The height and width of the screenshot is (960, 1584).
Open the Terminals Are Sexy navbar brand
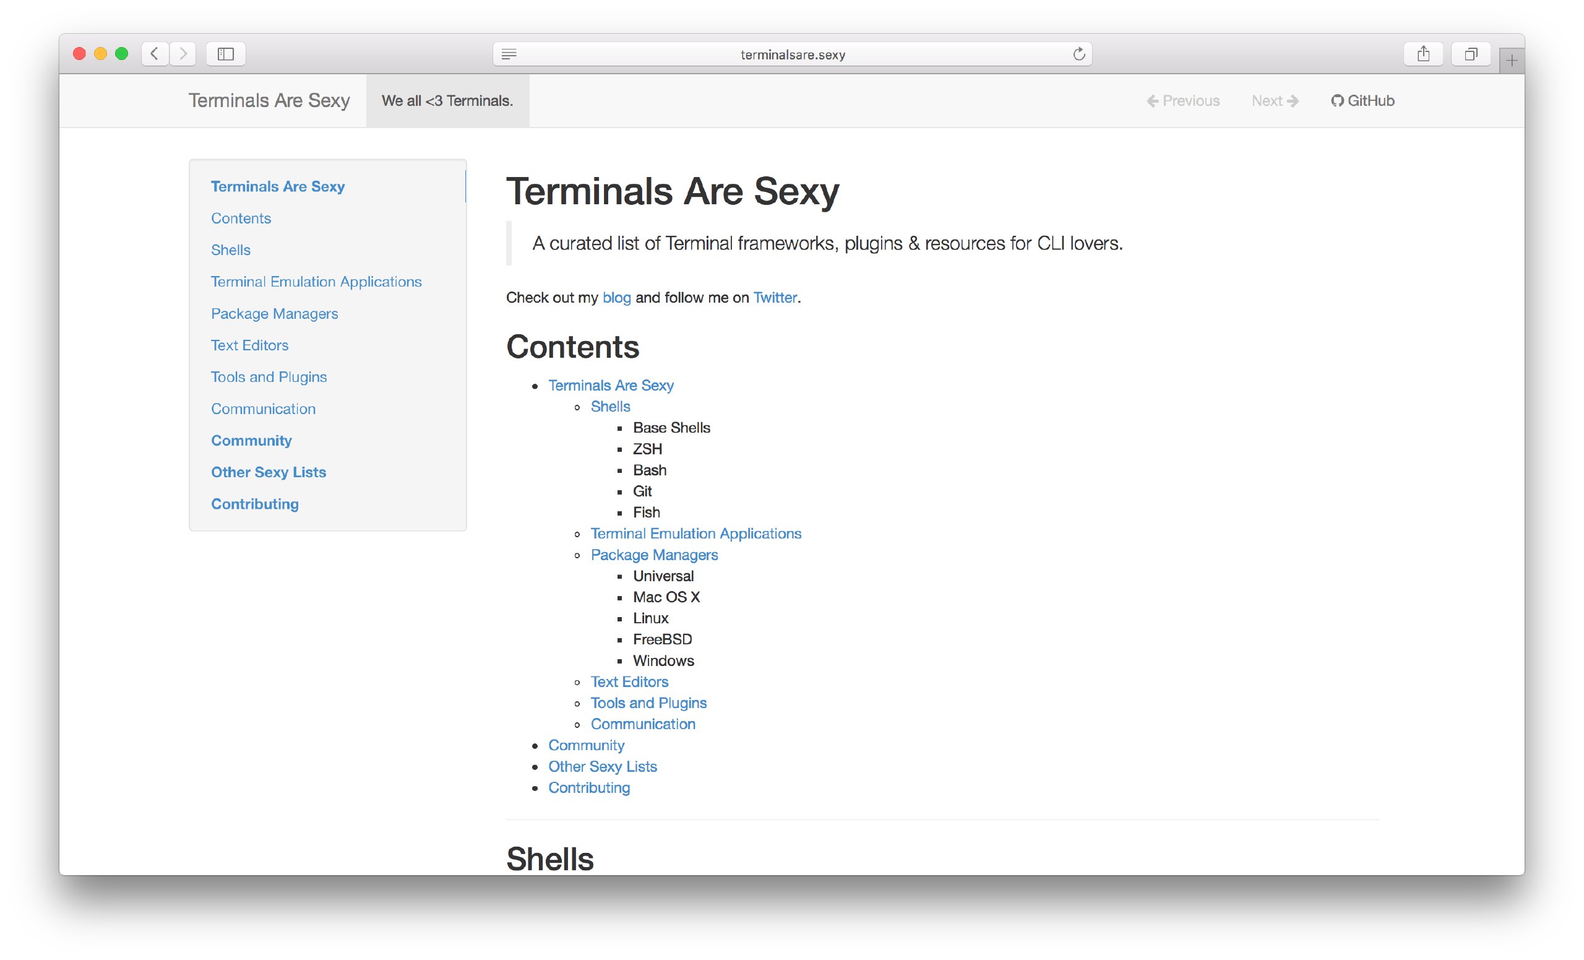pyautogui.click(x=269, y=101)
